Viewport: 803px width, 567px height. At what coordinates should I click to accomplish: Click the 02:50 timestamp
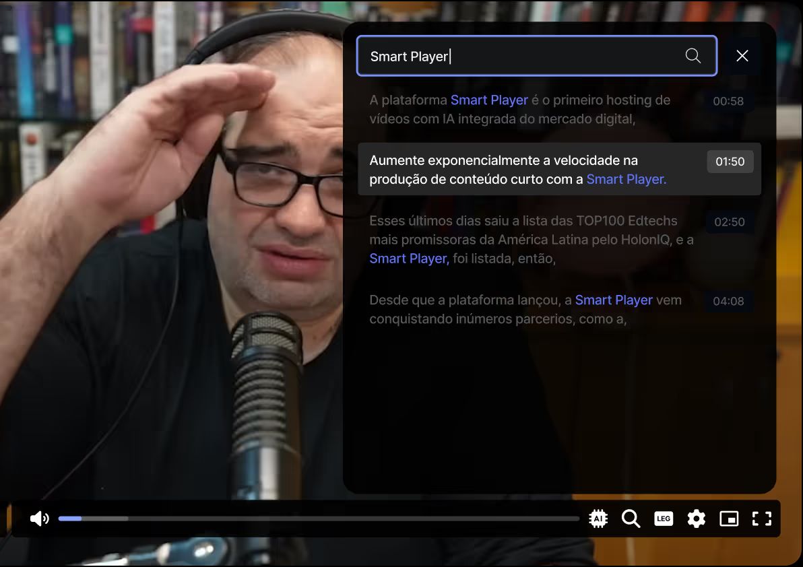pos(729,222)
